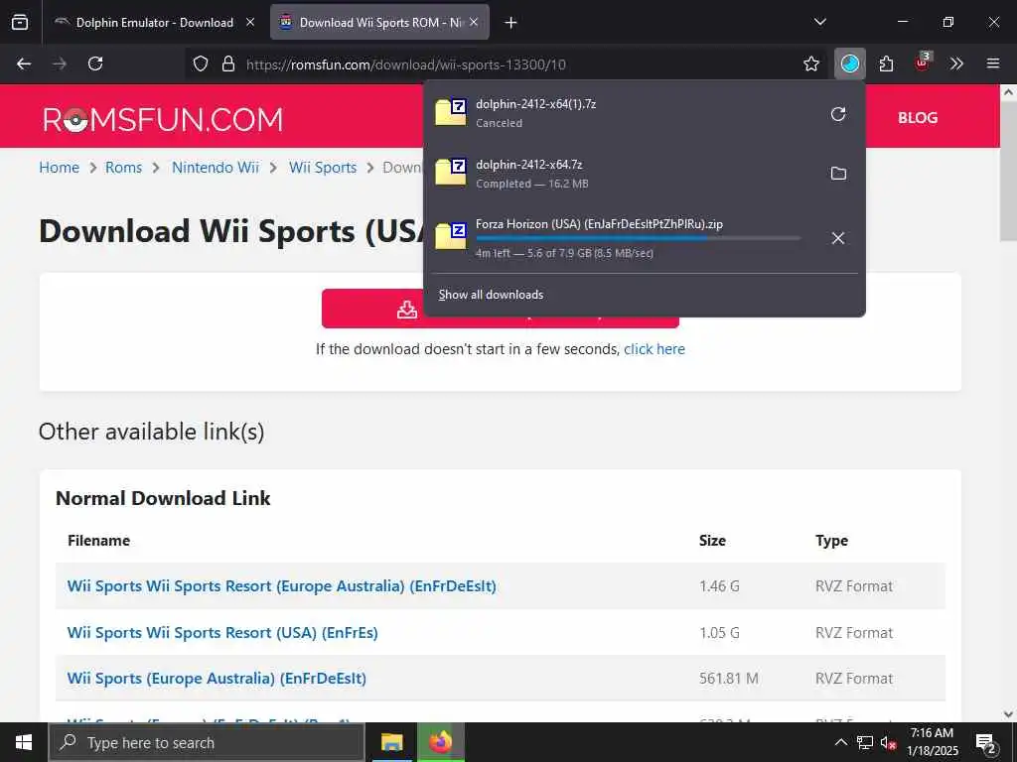Open Wii Sports Wii Sports Resort (USA) link
The image size is (1017, 762).
point(222,632)
